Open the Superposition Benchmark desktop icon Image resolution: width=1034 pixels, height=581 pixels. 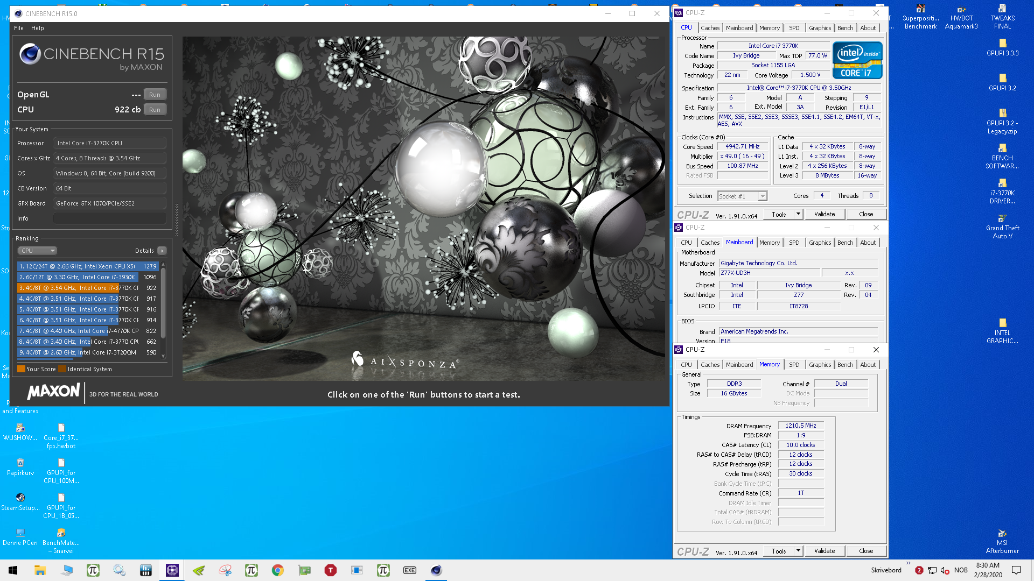(x=920, y=17)
